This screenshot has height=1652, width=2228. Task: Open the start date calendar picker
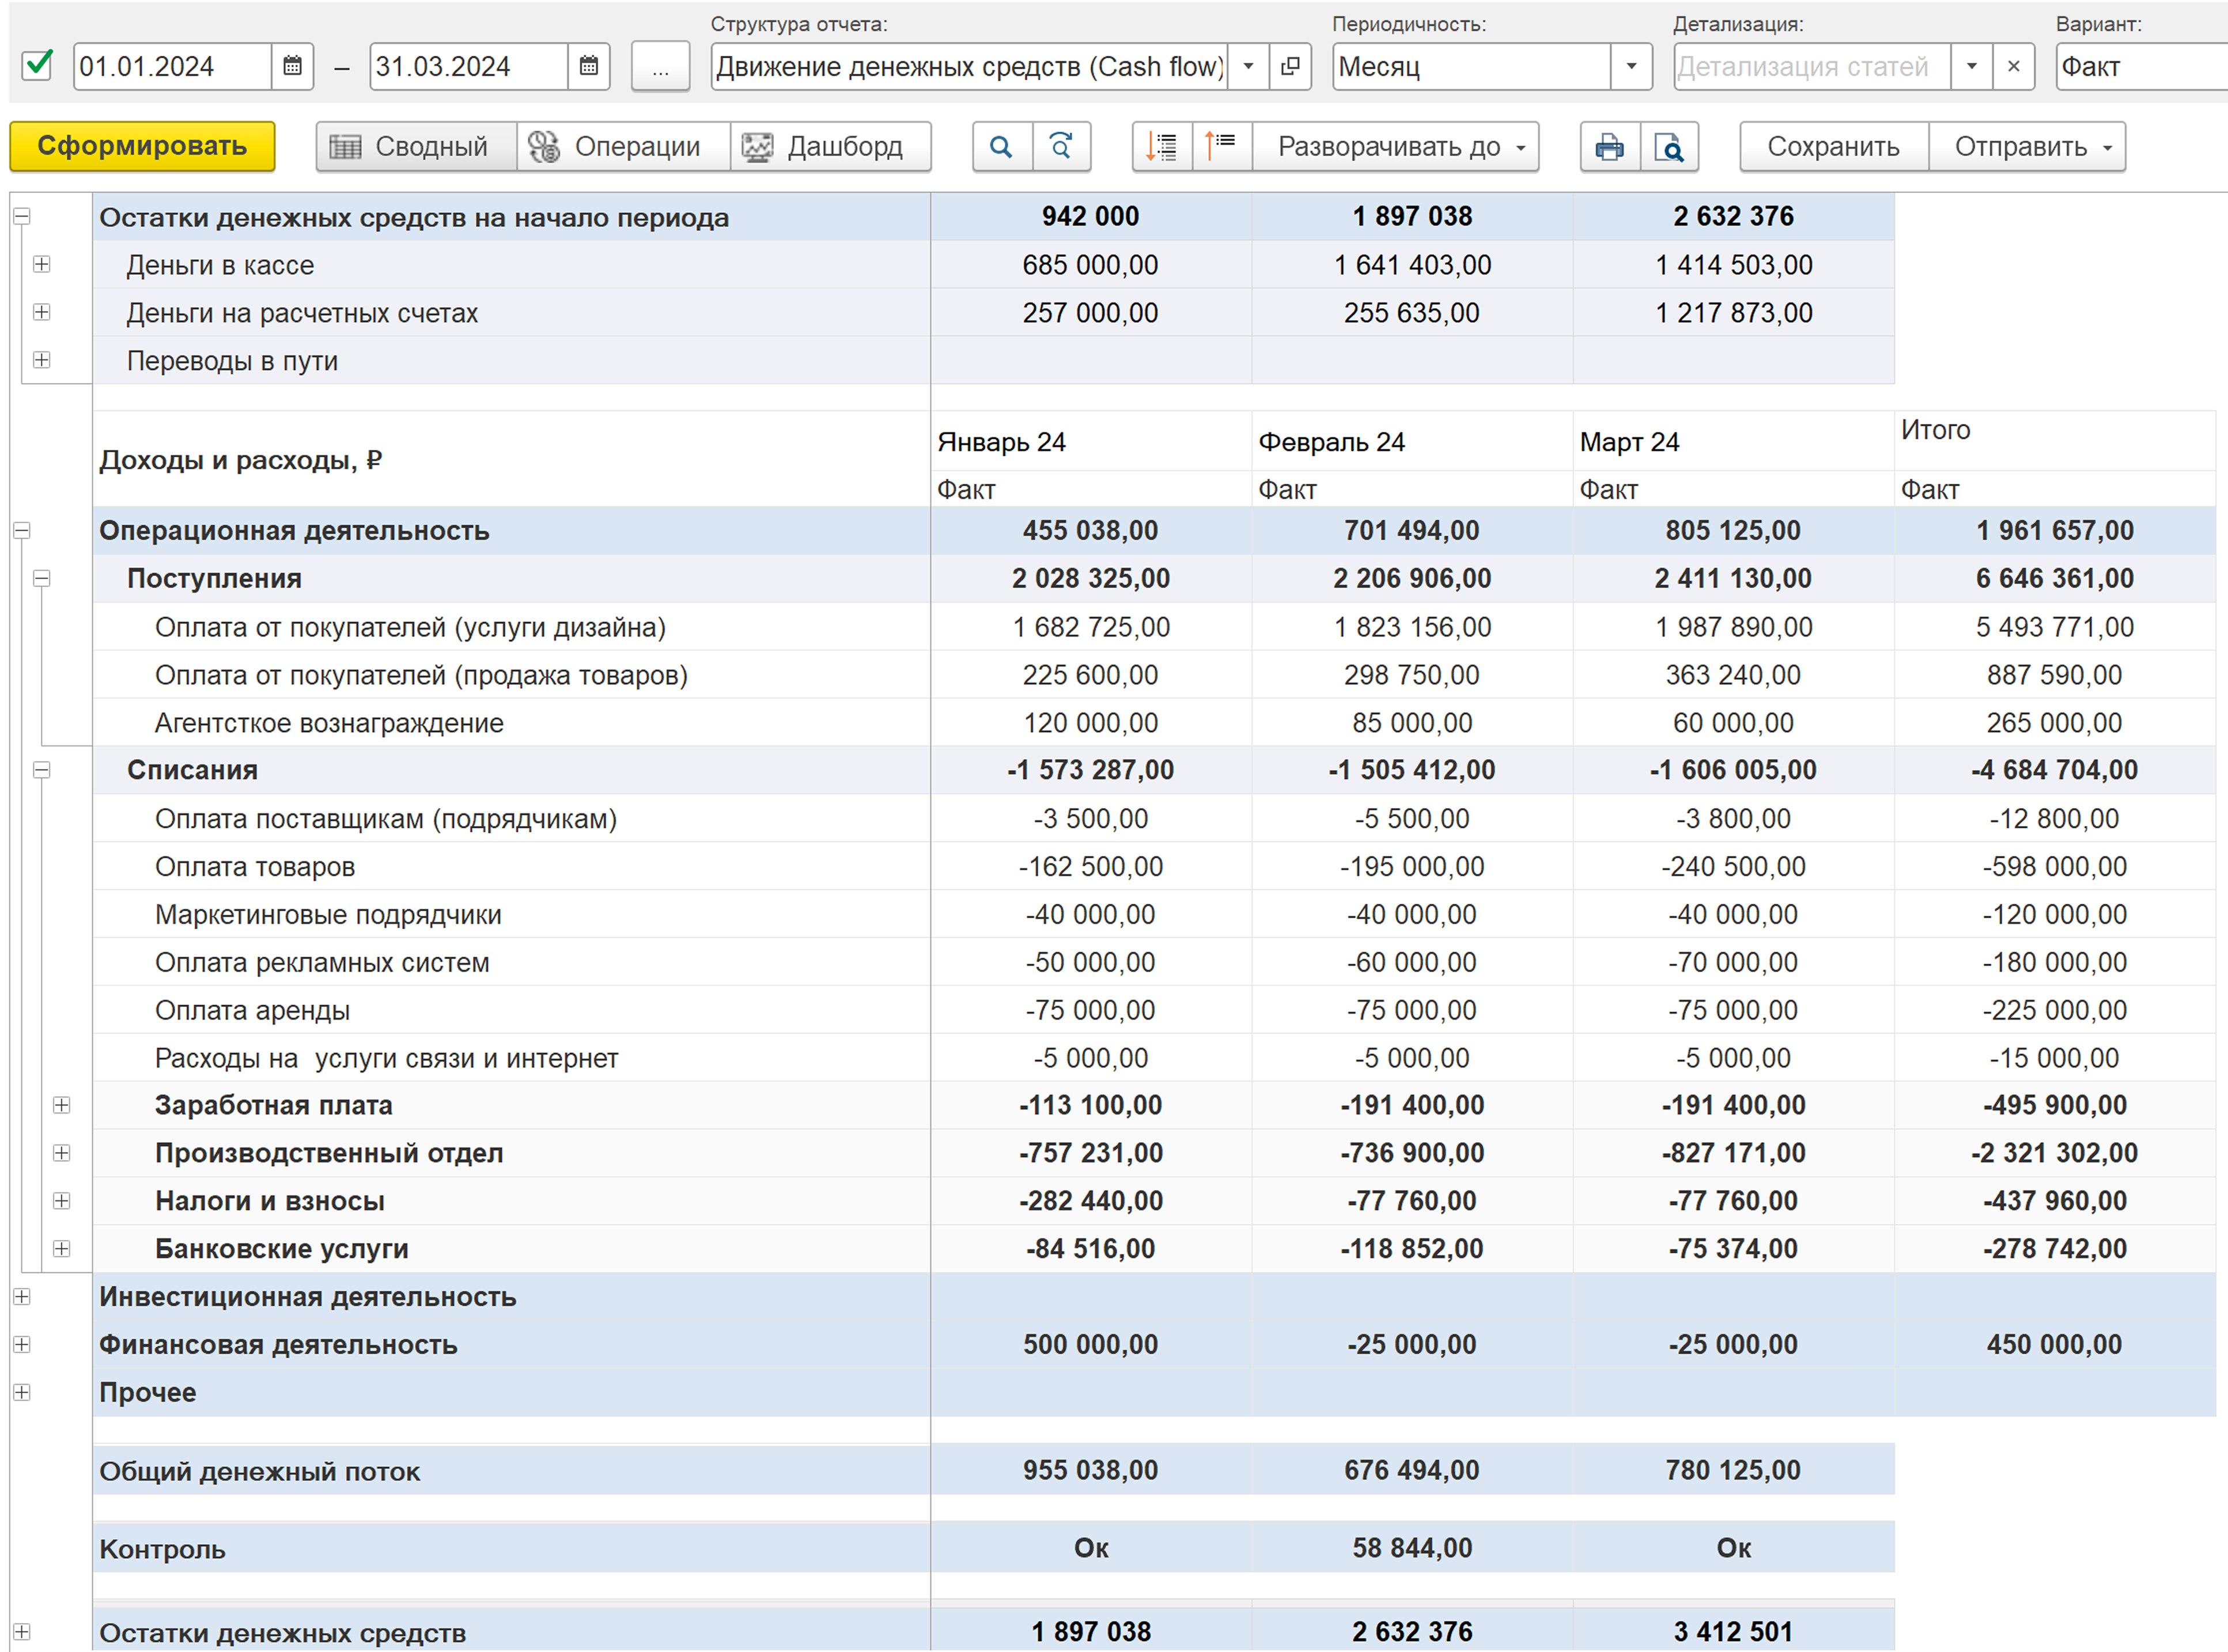(x=292, y=67)
